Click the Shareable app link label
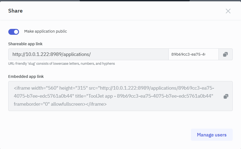Screen dimensions: 241x149 pos(25,44)
